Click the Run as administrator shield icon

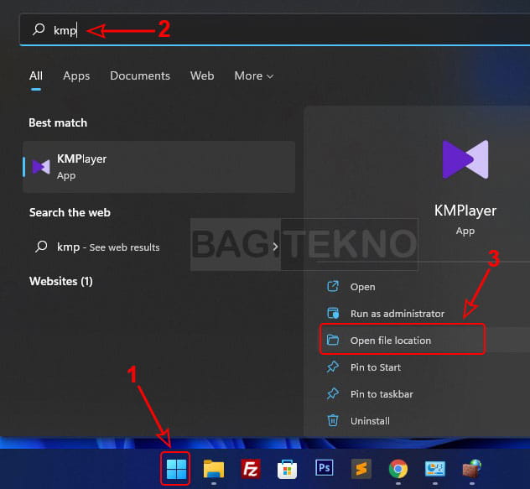click(x=333, y=313)
